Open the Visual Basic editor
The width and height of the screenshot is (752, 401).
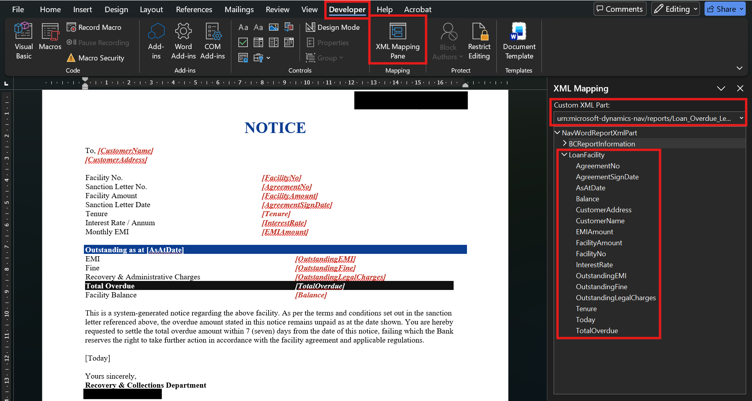click(x=24, y=41)
